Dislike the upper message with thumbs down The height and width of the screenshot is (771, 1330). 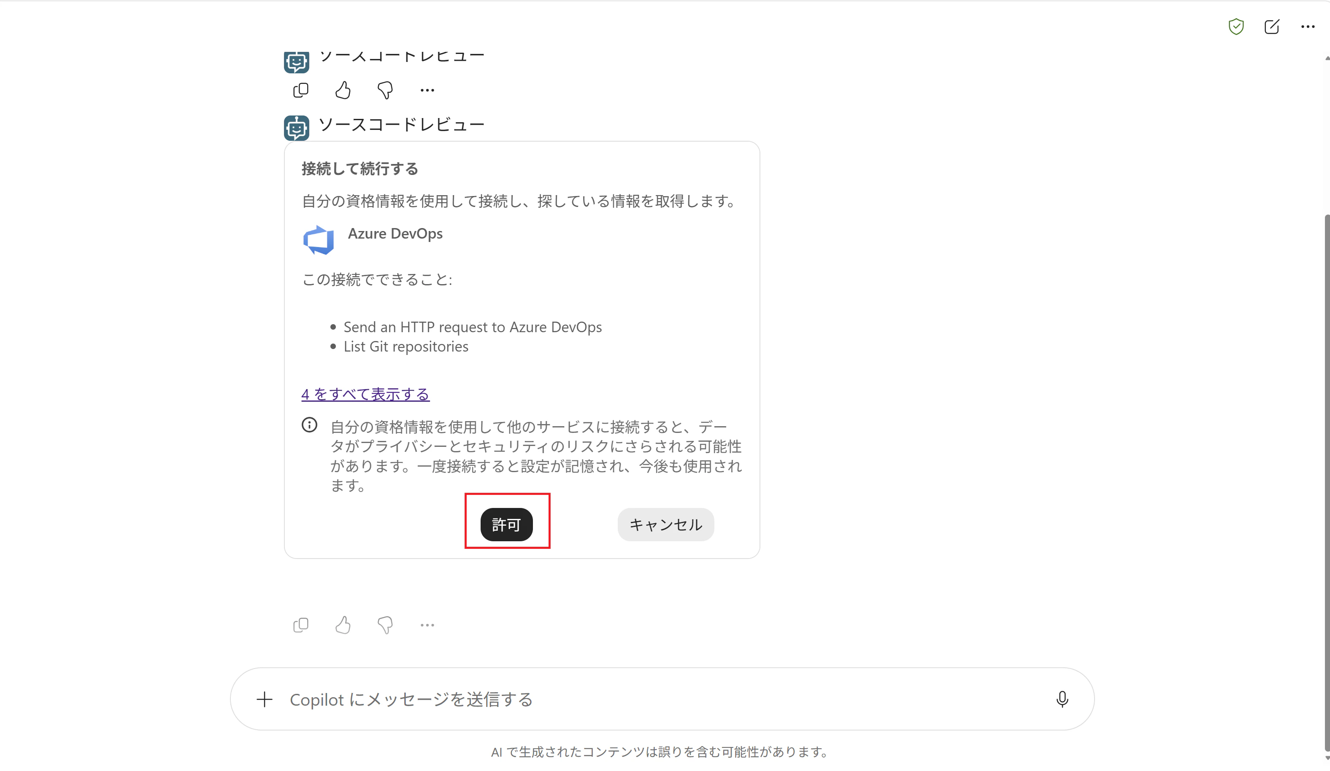click(x=385, y=90)
